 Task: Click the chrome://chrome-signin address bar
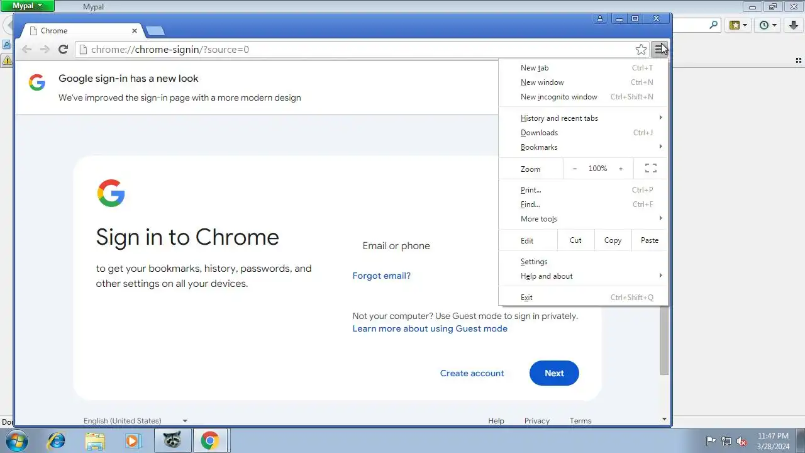355,49
